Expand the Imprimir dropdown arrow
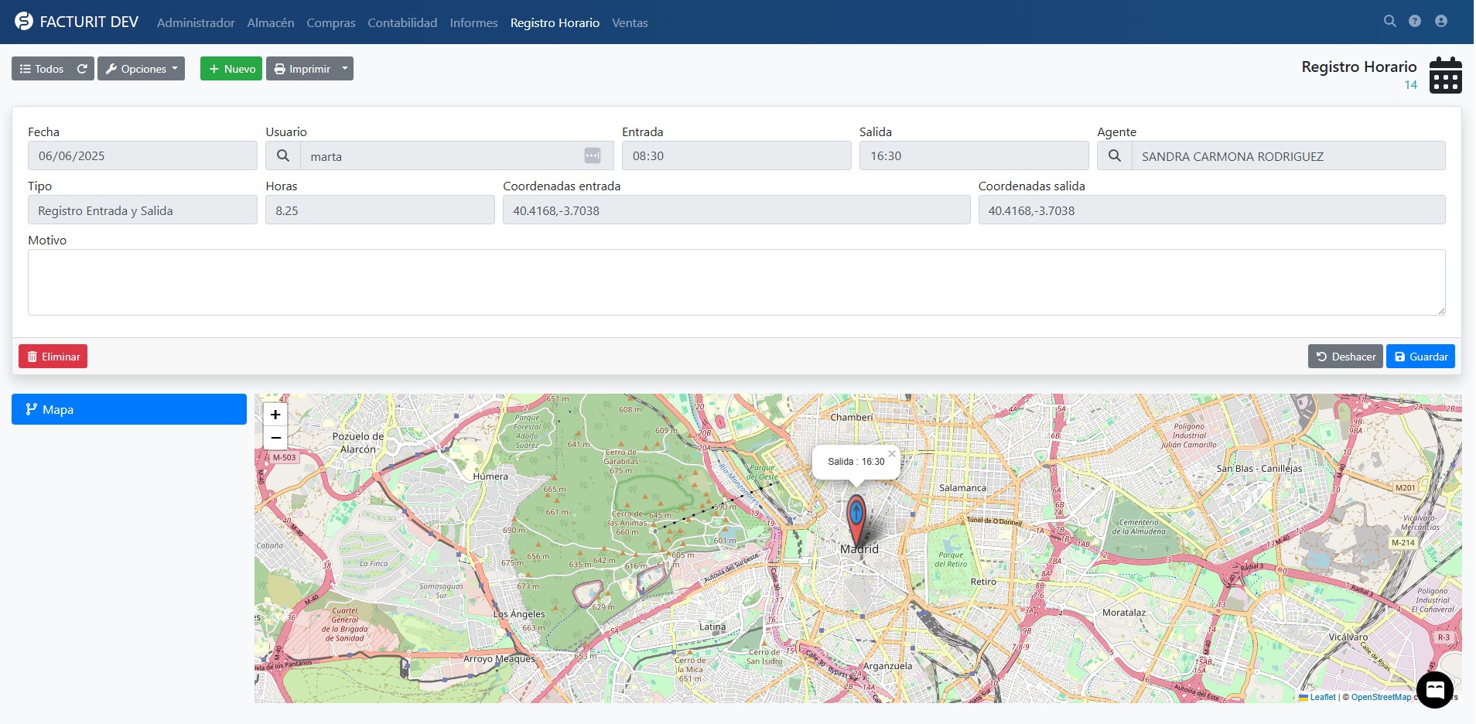The width and height of the screenshot is (1476, 724). tap(345, 69)
